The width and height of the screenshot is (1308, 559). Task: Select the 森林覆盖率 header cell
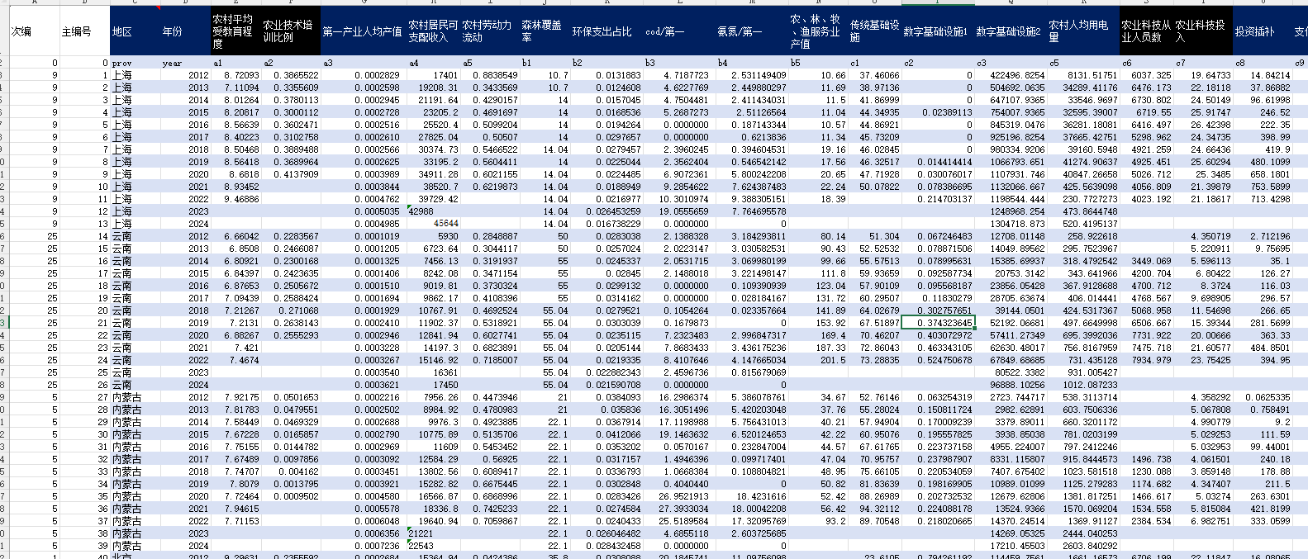pos(545,31)
